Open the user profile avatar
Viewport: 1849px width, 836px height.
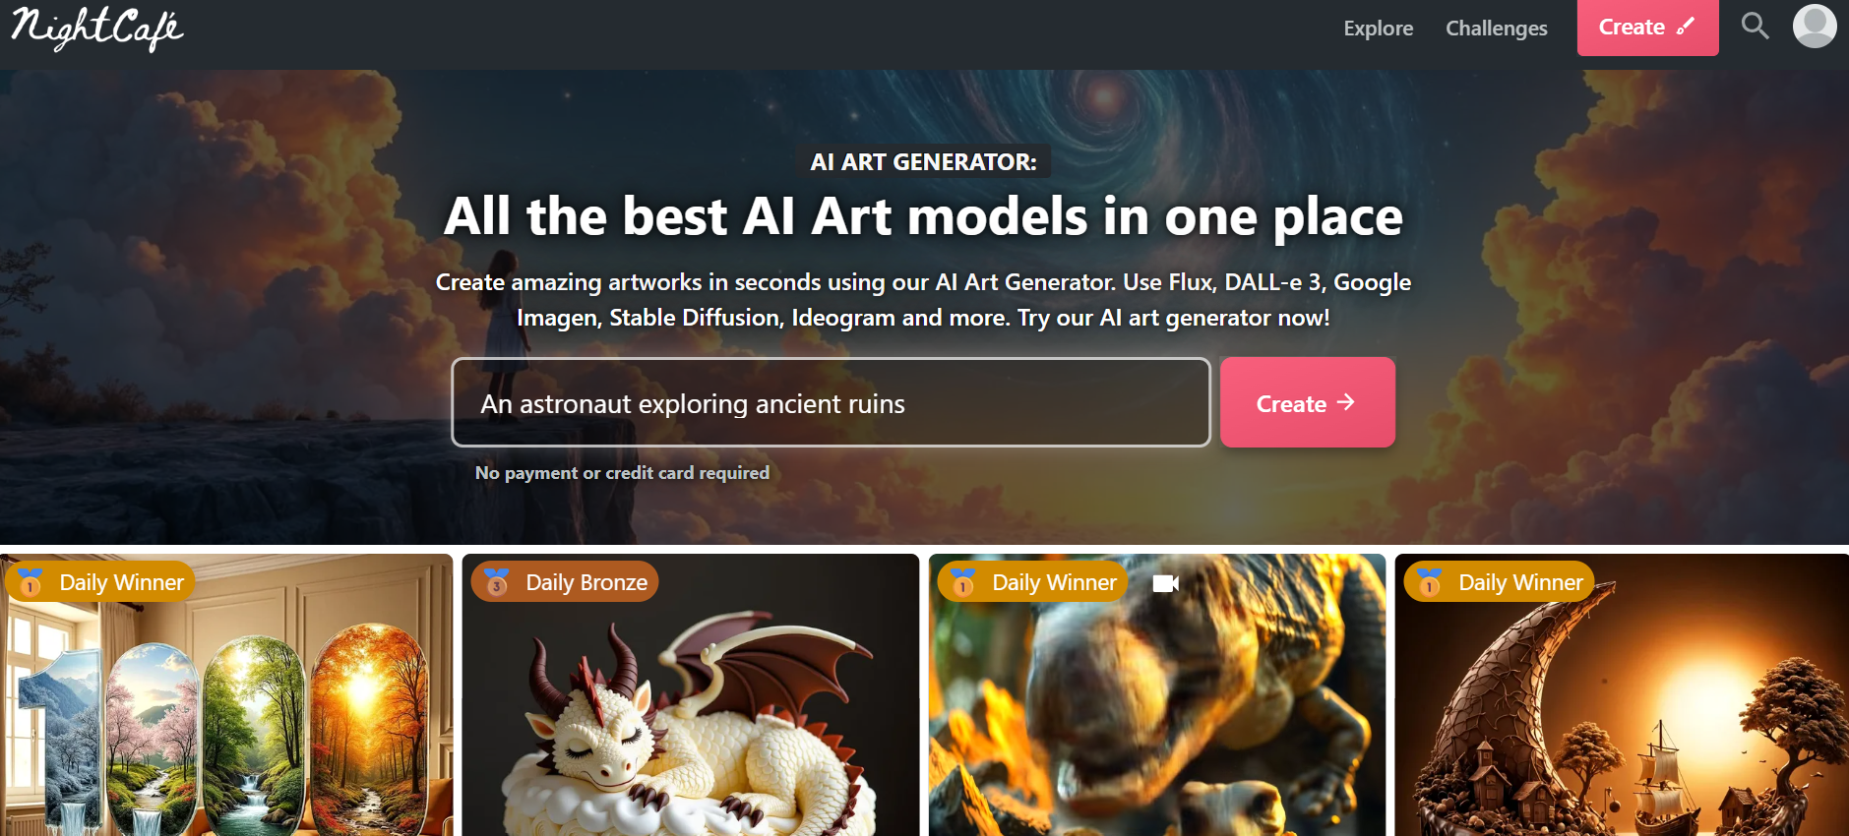[x=1815, y=26]
